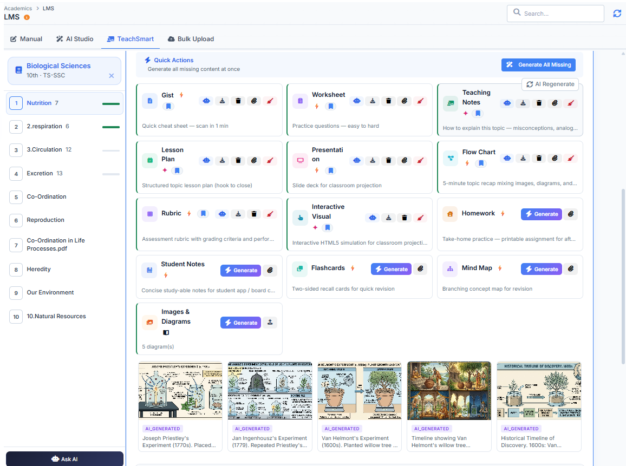The height and width of the screenshot is (466, 626).
Task: Delete the Worksheet using trash icon
Action: tap(388, 101)
